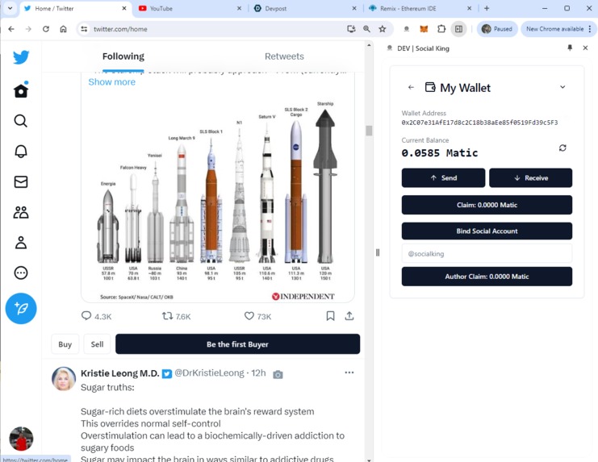The image size is (598, 462).
Task: Click the Receive button in wallet
Action: 530,178
